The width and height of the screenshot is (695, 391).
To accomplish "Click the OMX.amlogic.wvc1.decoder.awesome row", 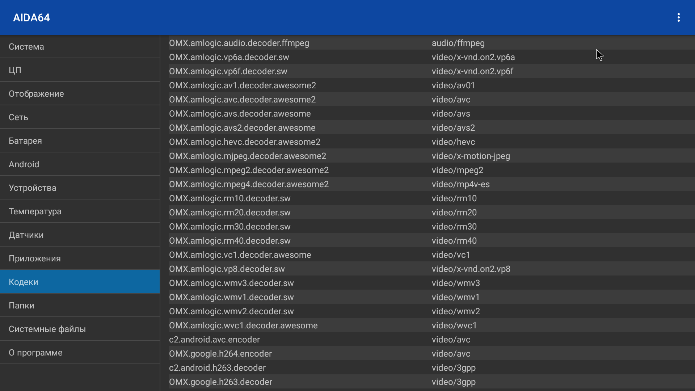I will 431,325.
